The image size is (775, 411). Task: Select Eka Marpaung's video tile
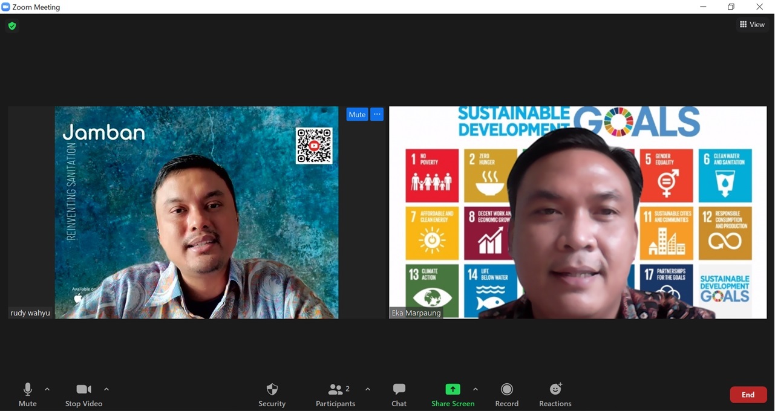point(578,212)
